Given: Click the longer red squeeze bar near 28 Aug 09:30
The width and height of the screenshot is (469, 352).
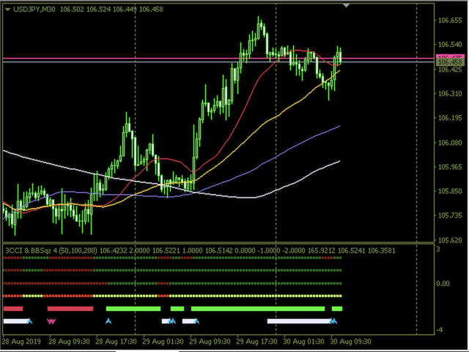Looking at the screenshot, I should (x=70, y=309).
